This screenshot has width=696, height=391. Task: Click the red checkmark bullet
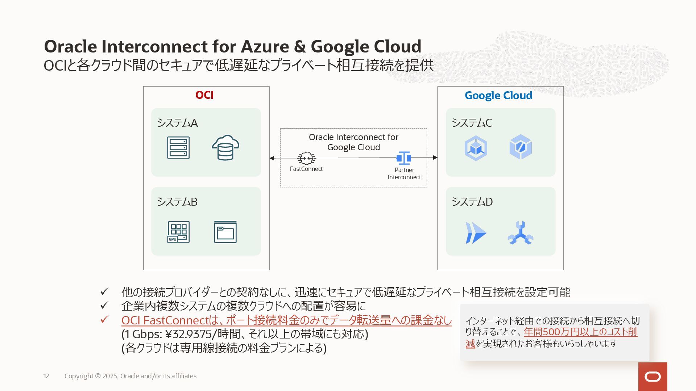coord(104,320)
